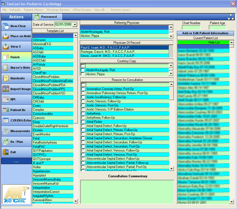
Task: Check the Arrhythmia reason checkbox
Action: [83, 114]
